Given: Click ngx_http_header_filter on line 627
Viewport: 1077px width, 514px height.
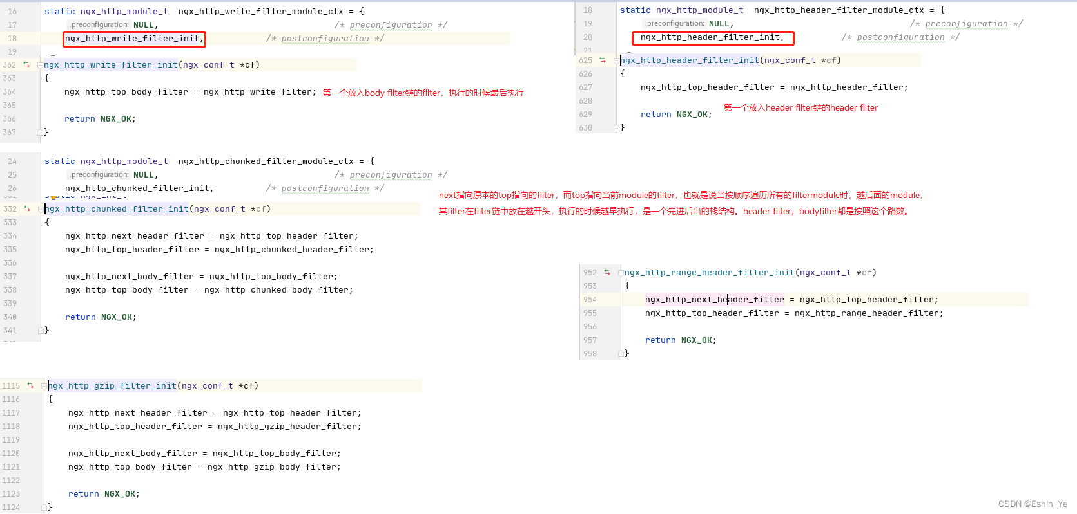Looking at the screenshot, I should [847, 87].
